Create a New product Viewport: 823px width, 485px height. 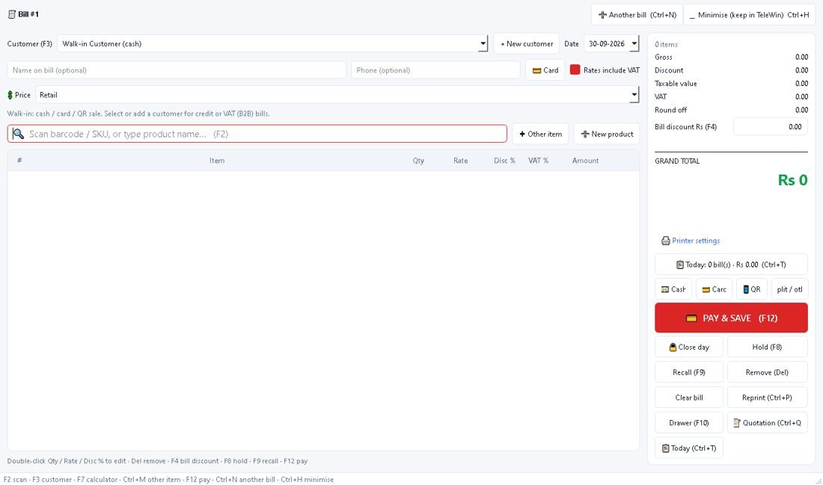coord(607,135)
